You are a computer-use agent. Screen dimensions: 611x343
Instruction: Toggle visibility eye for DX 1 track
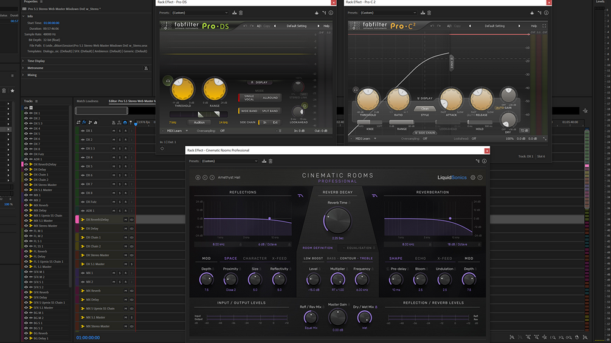tap(26, 113)
